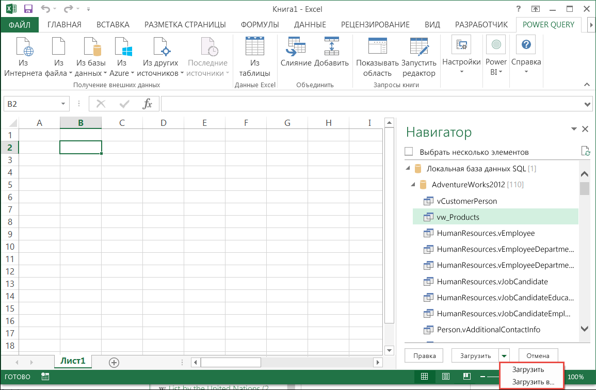Screen dimensions: 596x390
Task: Collapse the AdventureWorks2012 database node
Action: [413, 185]
